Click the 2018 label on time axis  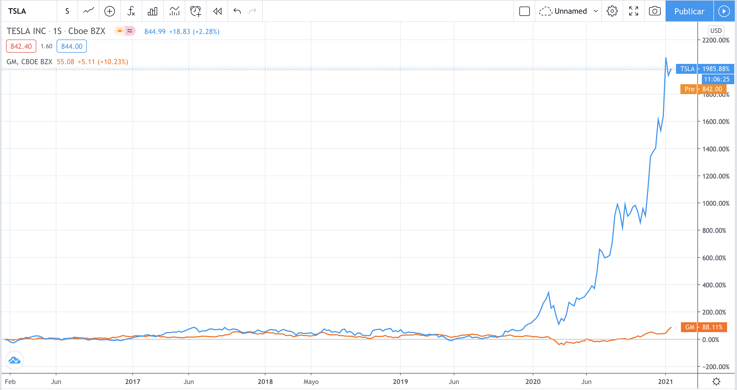point(265,382)
